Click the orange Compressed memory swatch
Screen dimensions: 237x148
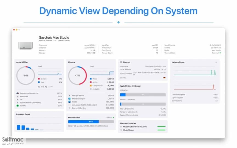pos(91,86)
